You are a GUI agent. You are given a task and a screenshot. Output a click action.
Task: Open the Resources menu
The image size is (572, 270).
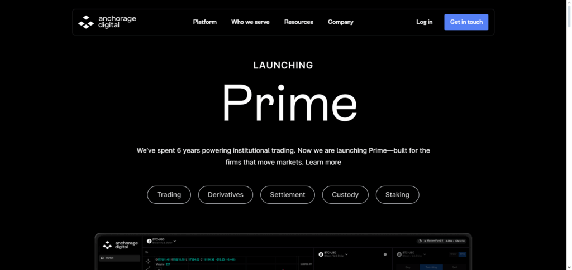click(298, 22)
